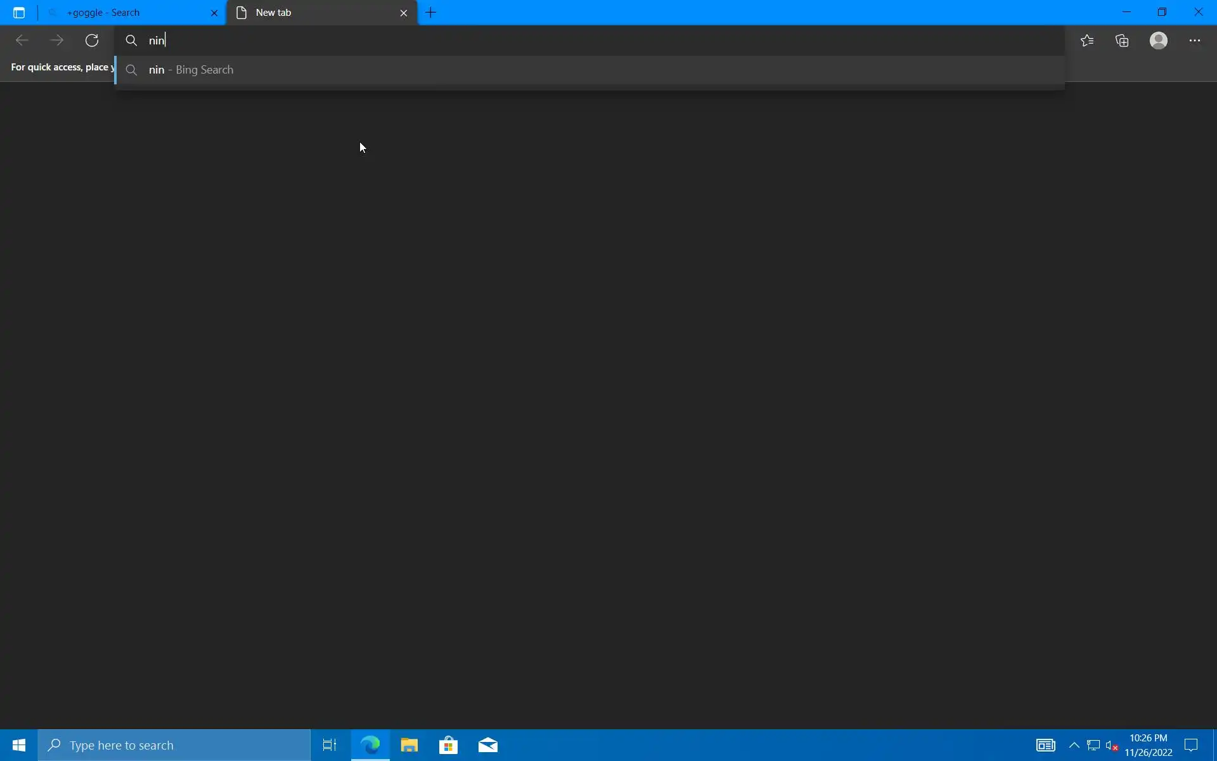
Task: Open a new tab with plus
Action: coord(431,13)
